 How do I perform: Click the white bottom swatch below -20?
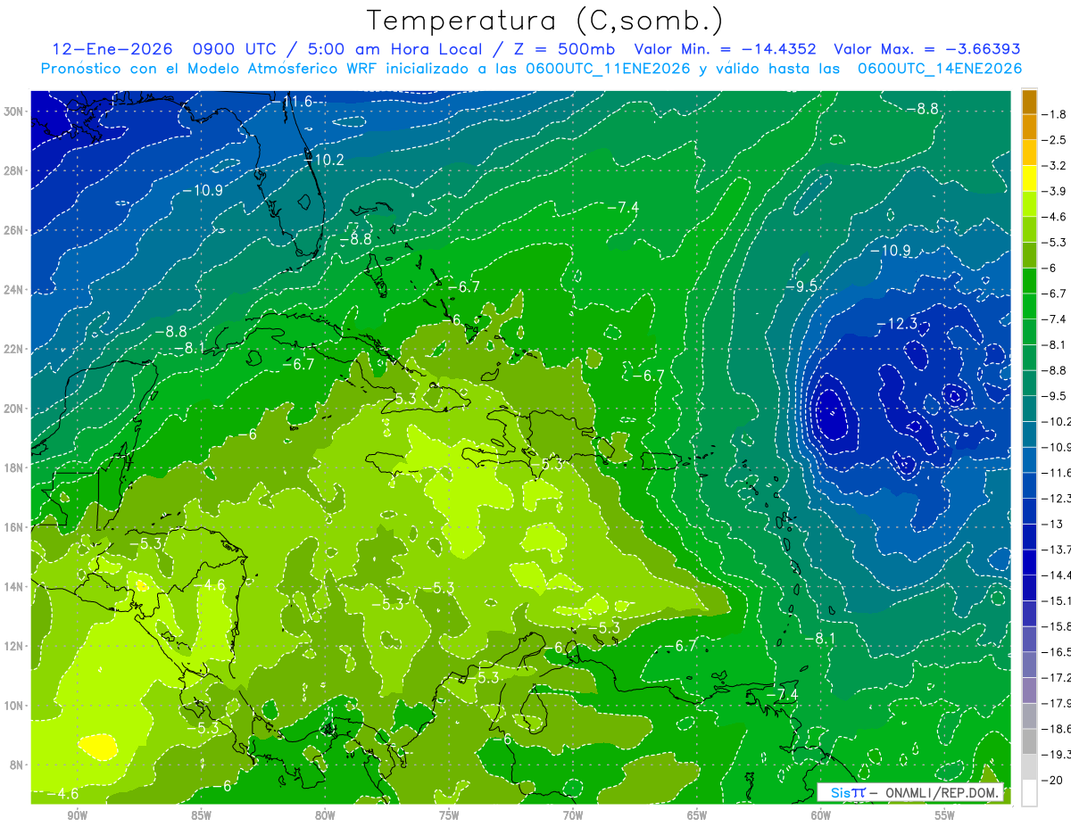pos(1029,792)
